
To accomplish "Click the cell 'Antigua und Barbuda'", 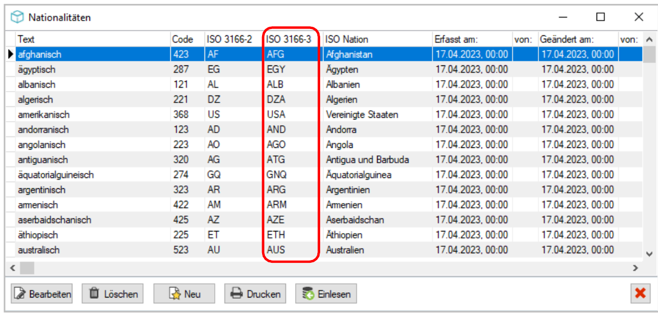I will pos(378,160).
